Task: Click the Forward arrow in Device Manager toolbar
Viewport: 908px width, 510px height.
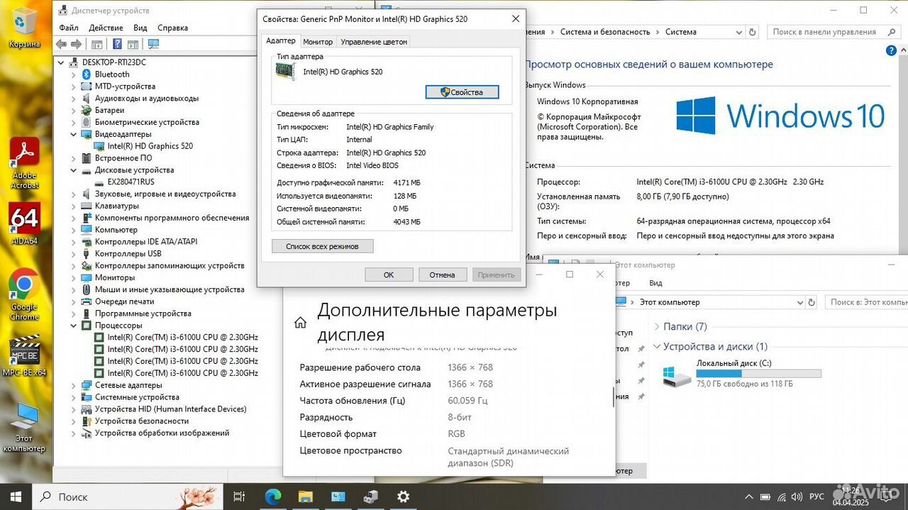Action: (75, 44)
